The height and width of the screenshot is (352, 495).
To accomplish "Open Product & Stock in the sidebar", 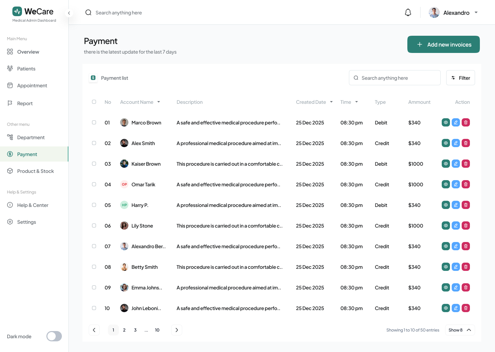I will pyautogui.click(x=35, y=171).
